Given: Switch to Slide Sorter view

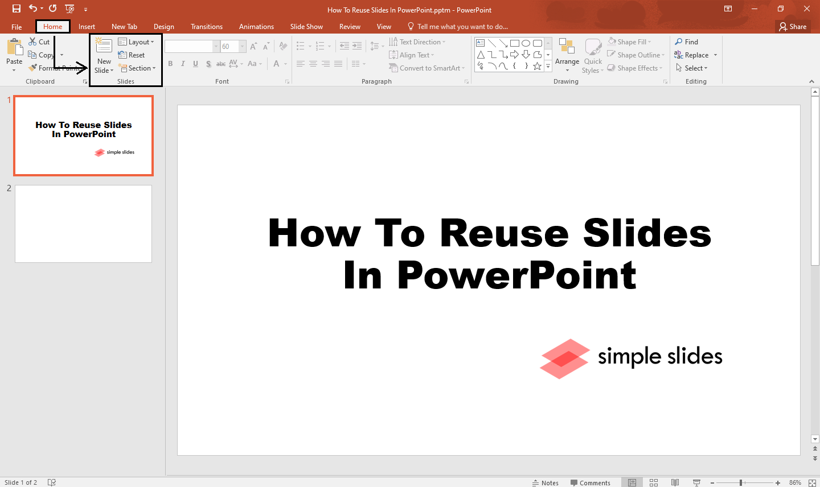Looking at the screenshot, I should coord(653,482).
